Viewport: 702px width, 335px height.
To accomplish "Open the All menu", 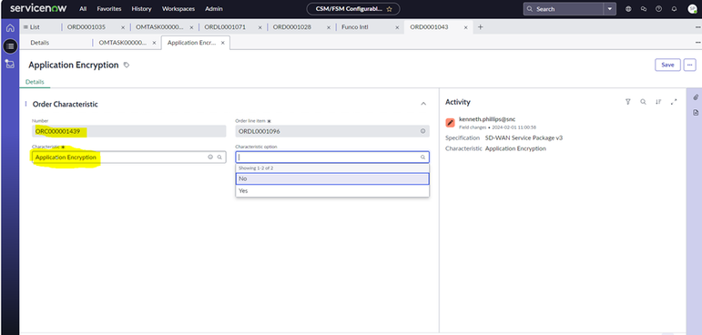I will (83, 9).
